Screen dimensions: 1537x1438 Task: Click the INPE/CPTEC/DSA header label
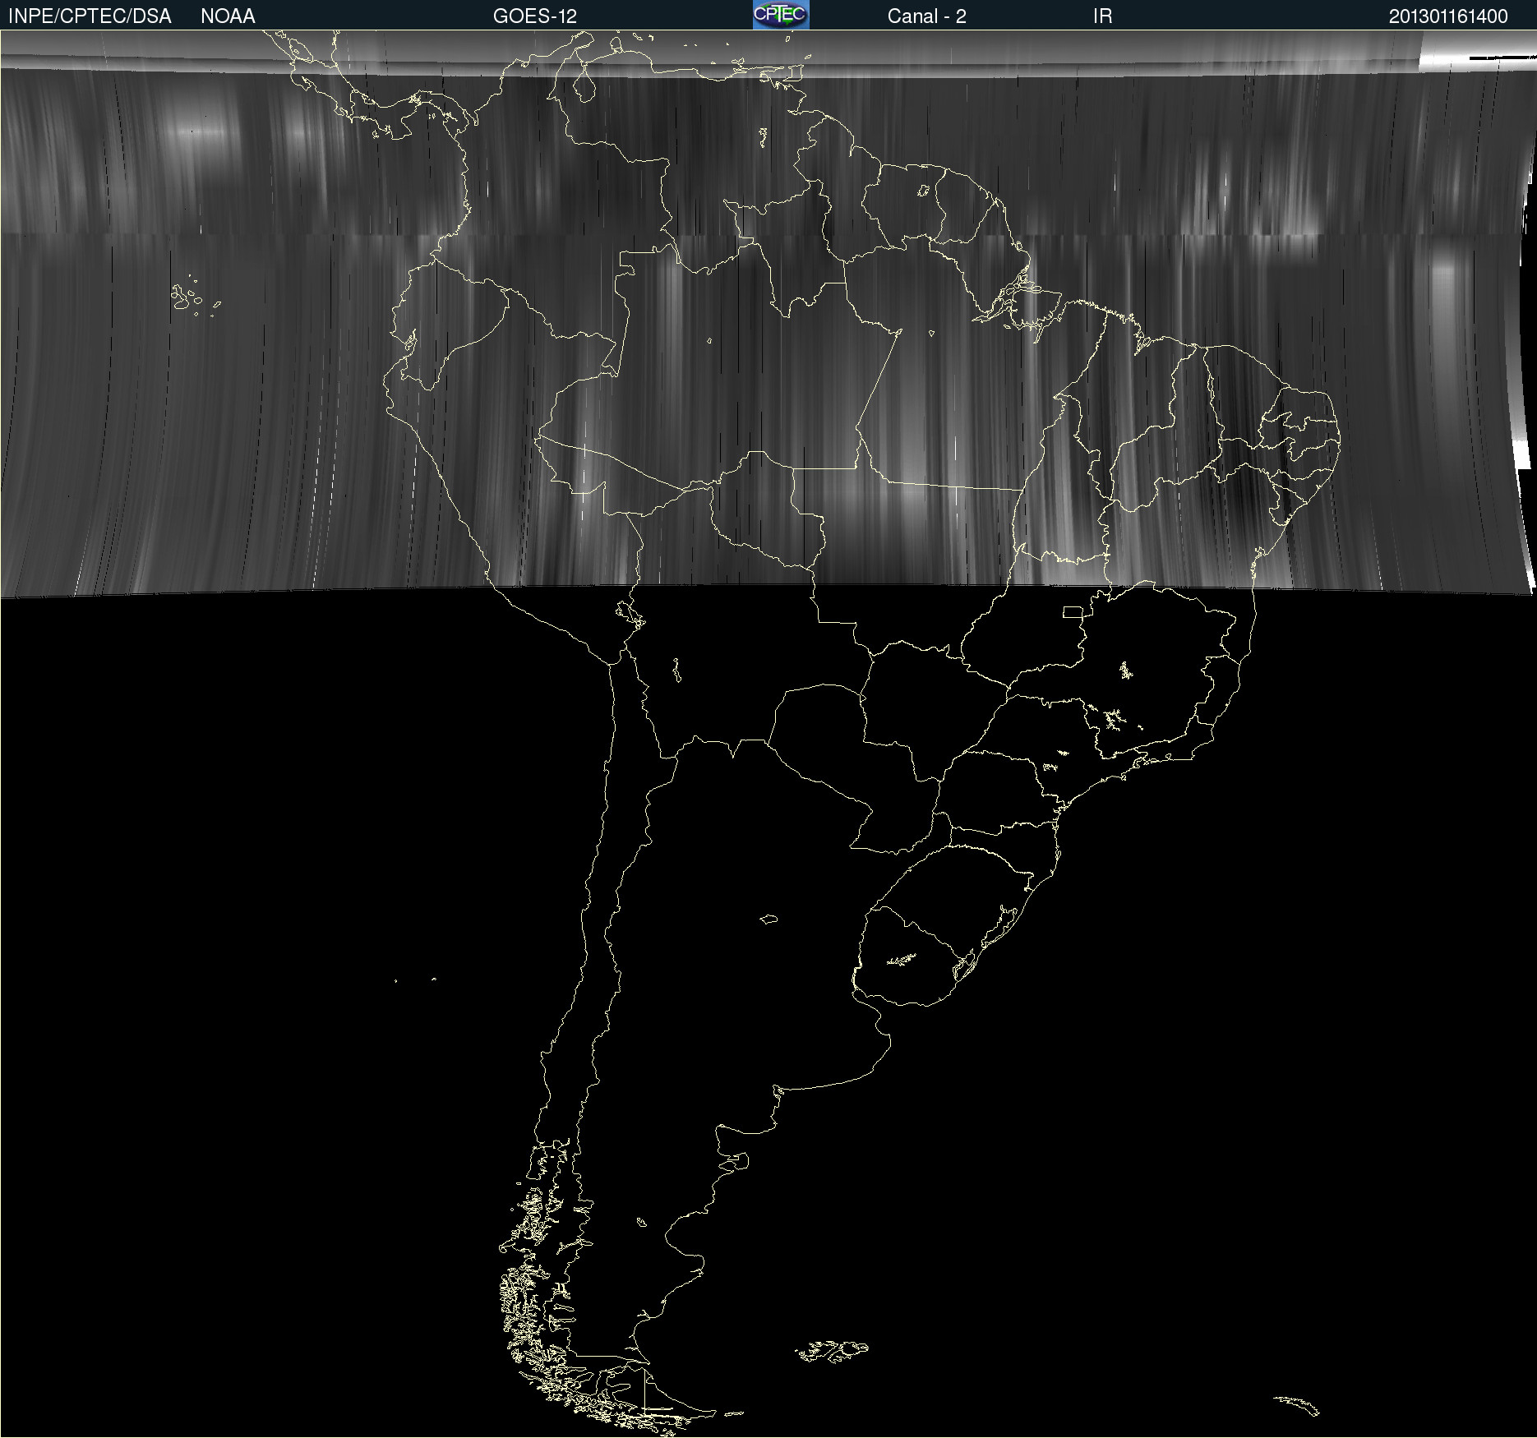pos(90,16)
